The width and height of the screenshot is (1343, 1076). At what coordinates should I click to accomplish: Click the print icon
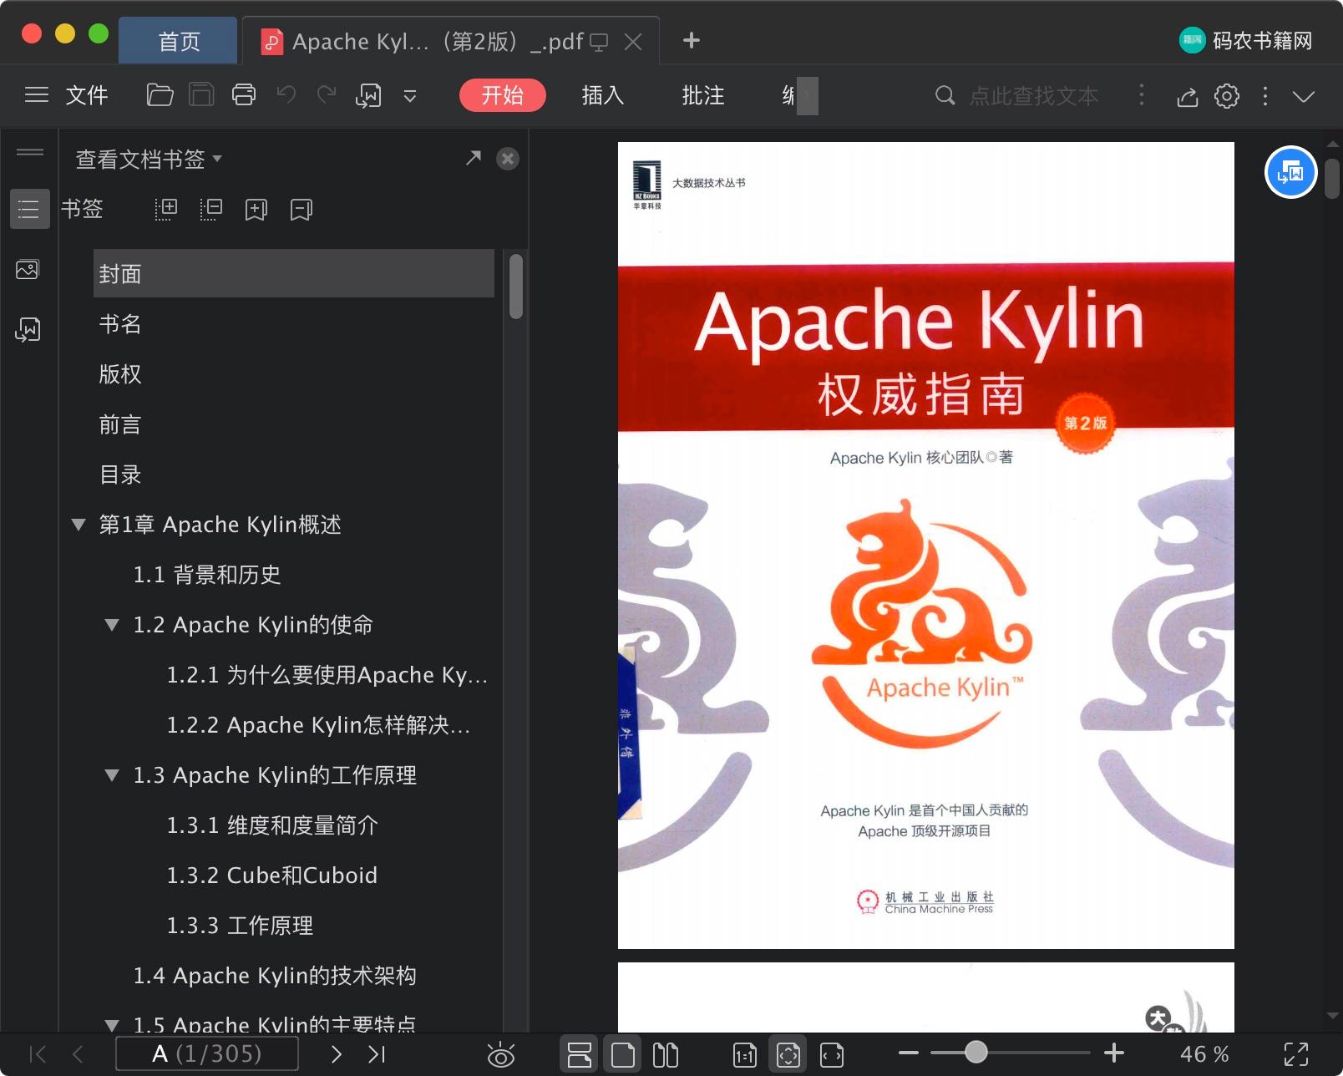pos(244,95)
